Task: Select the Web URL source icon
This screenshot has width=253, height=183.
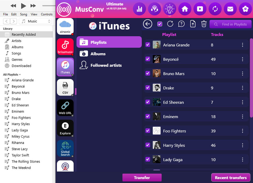Action: [x=65, y=108]
